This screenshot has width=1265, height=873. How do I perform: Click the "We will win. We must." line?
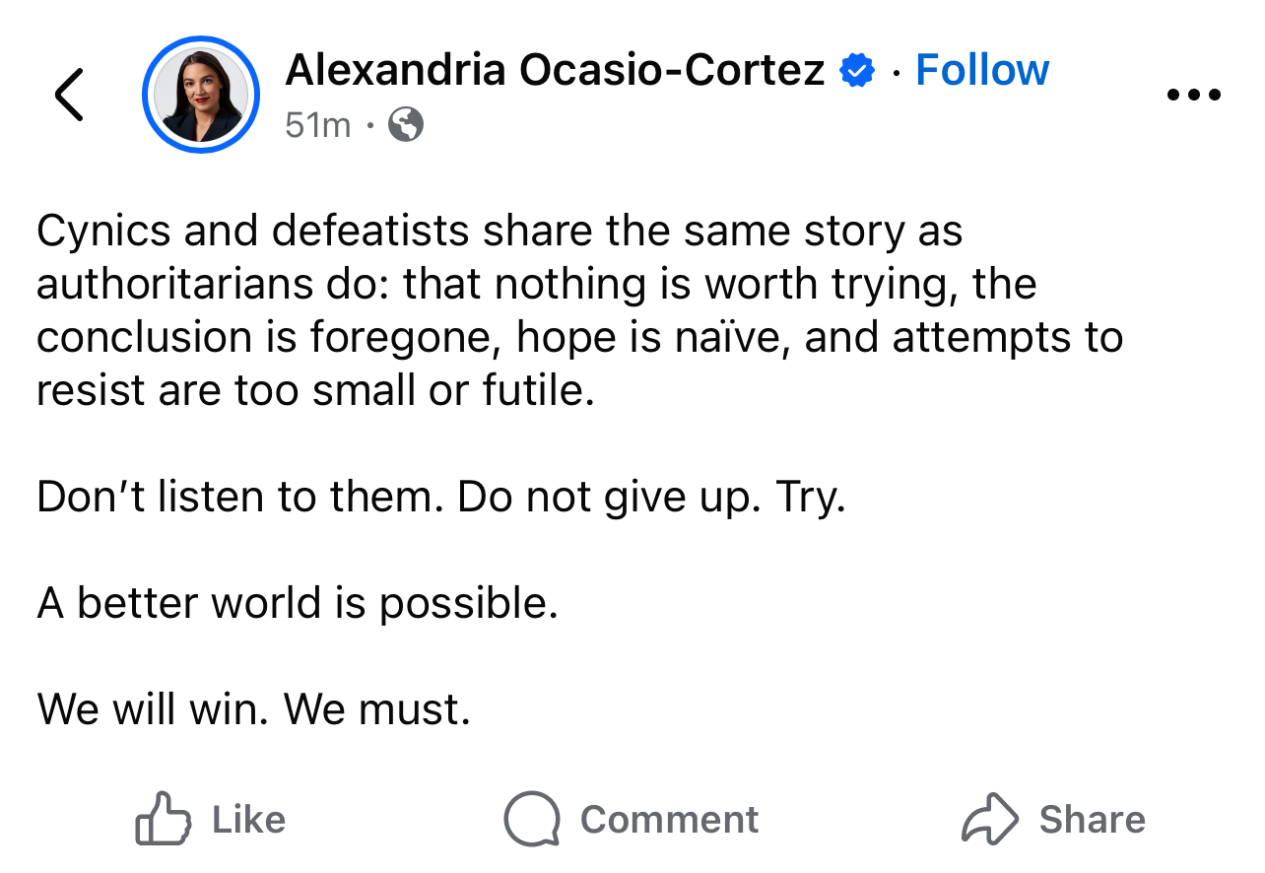point(254,709)
